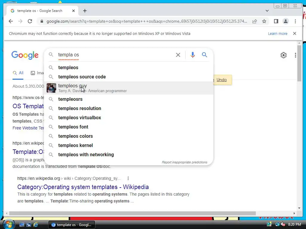Click Switch between windows quick launch icon
This screenshot has width=306, height=229.
(29, 225)
